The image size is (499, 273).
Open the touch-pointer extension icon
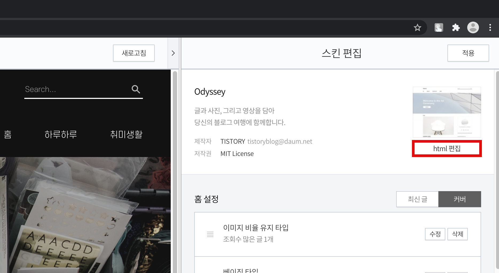click(439, 27)
